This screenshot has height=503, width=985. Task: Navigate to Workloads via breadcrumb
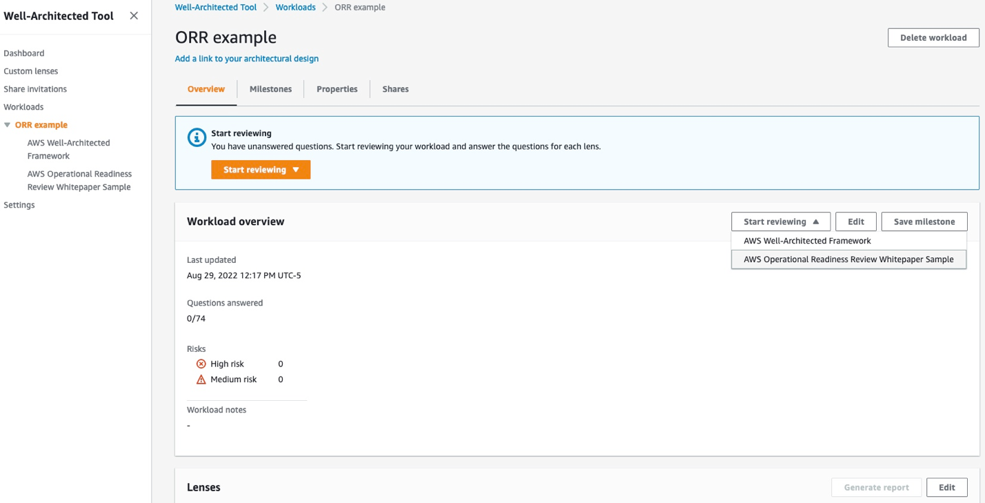(x=295, y=8)
